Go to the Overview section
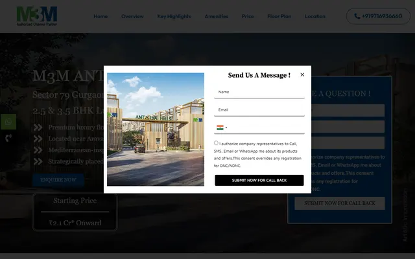 coord(132,16)
